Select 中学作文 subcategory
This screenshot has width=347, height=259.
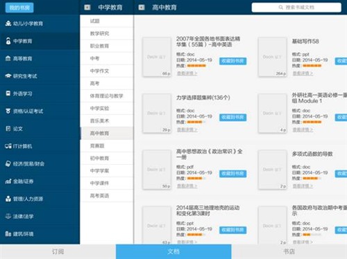tap(107, 71)
